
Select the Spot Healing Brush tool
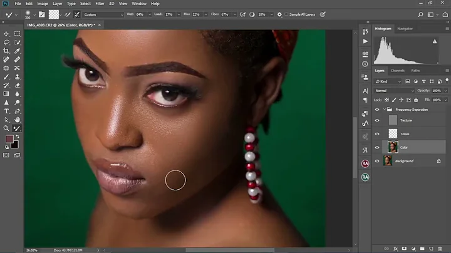tap(6, 59)
